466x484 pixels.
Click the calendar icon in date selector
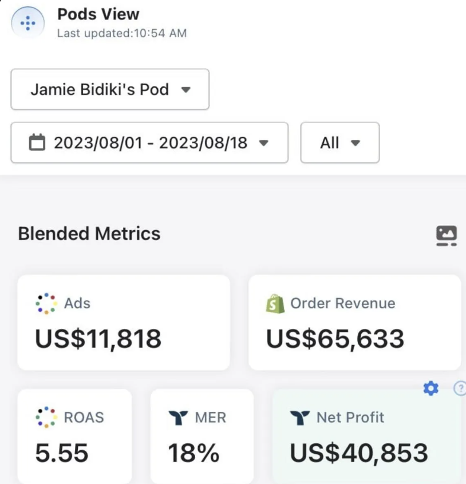click(x=37, y=143)
